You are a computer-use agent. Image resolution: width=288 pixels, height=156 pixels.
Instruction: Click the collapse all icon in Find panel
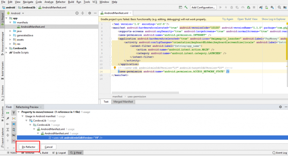click(x=8, y=135)
